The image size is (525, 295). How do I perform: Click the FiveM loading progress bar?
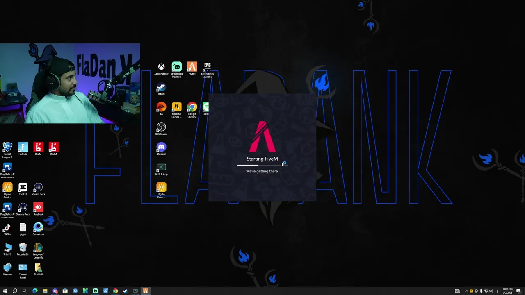click(262, 165)
